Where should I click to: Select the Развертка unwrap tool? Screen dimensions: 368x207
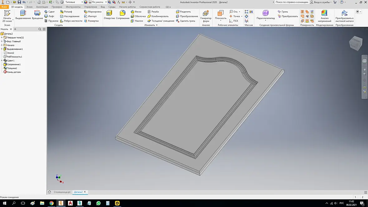pos(91,21)
